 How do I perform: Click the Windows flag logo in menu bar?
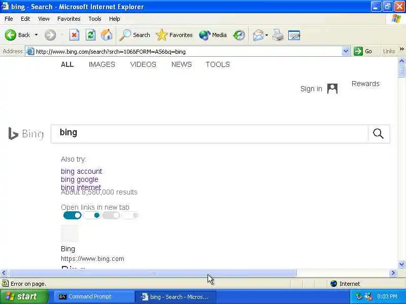coord(396,19)
